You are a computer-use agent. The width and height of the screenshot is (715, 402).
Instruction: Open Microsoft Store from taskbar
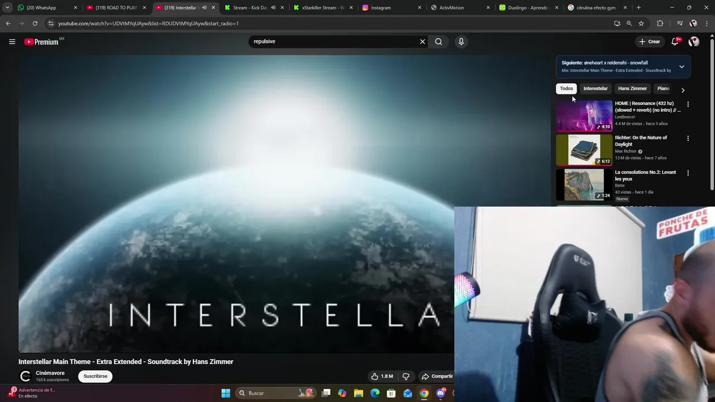click(391, 393)
